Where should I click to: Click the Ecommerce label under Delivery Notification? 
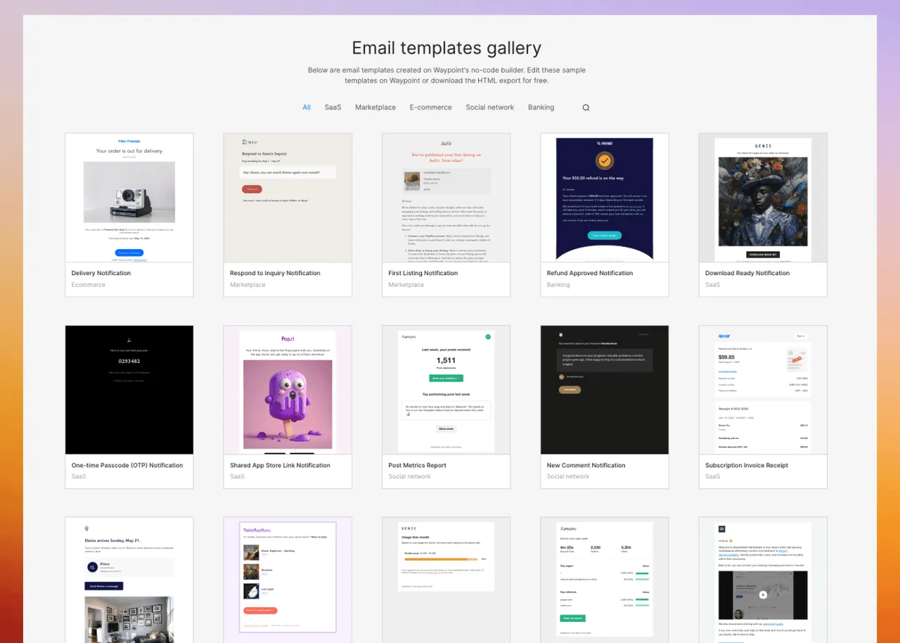tap(89, 285)
